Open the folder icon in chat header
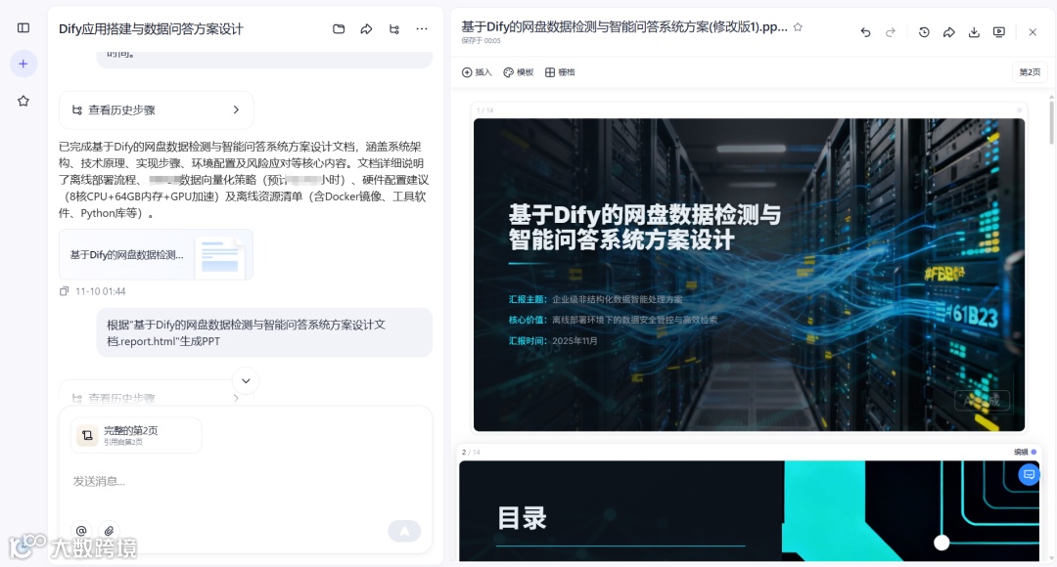This screenshot has width=1057, height=567. (339, 29)
